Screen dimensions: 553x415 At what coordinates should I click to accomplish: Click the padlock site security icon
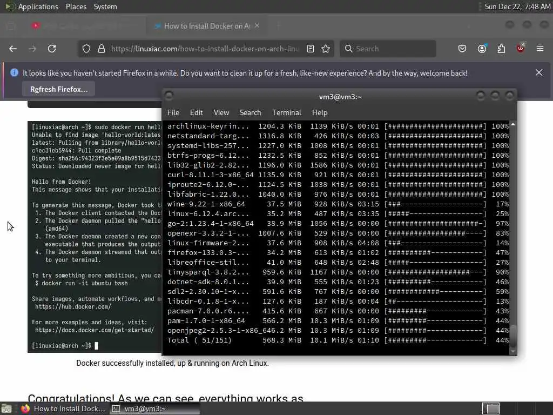tap(102, 49)
